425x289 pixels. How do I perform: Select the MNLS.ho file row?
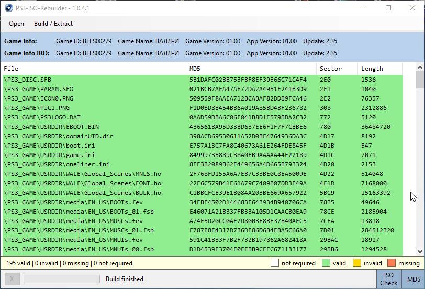pyautogui.click(x=203, y=174)
